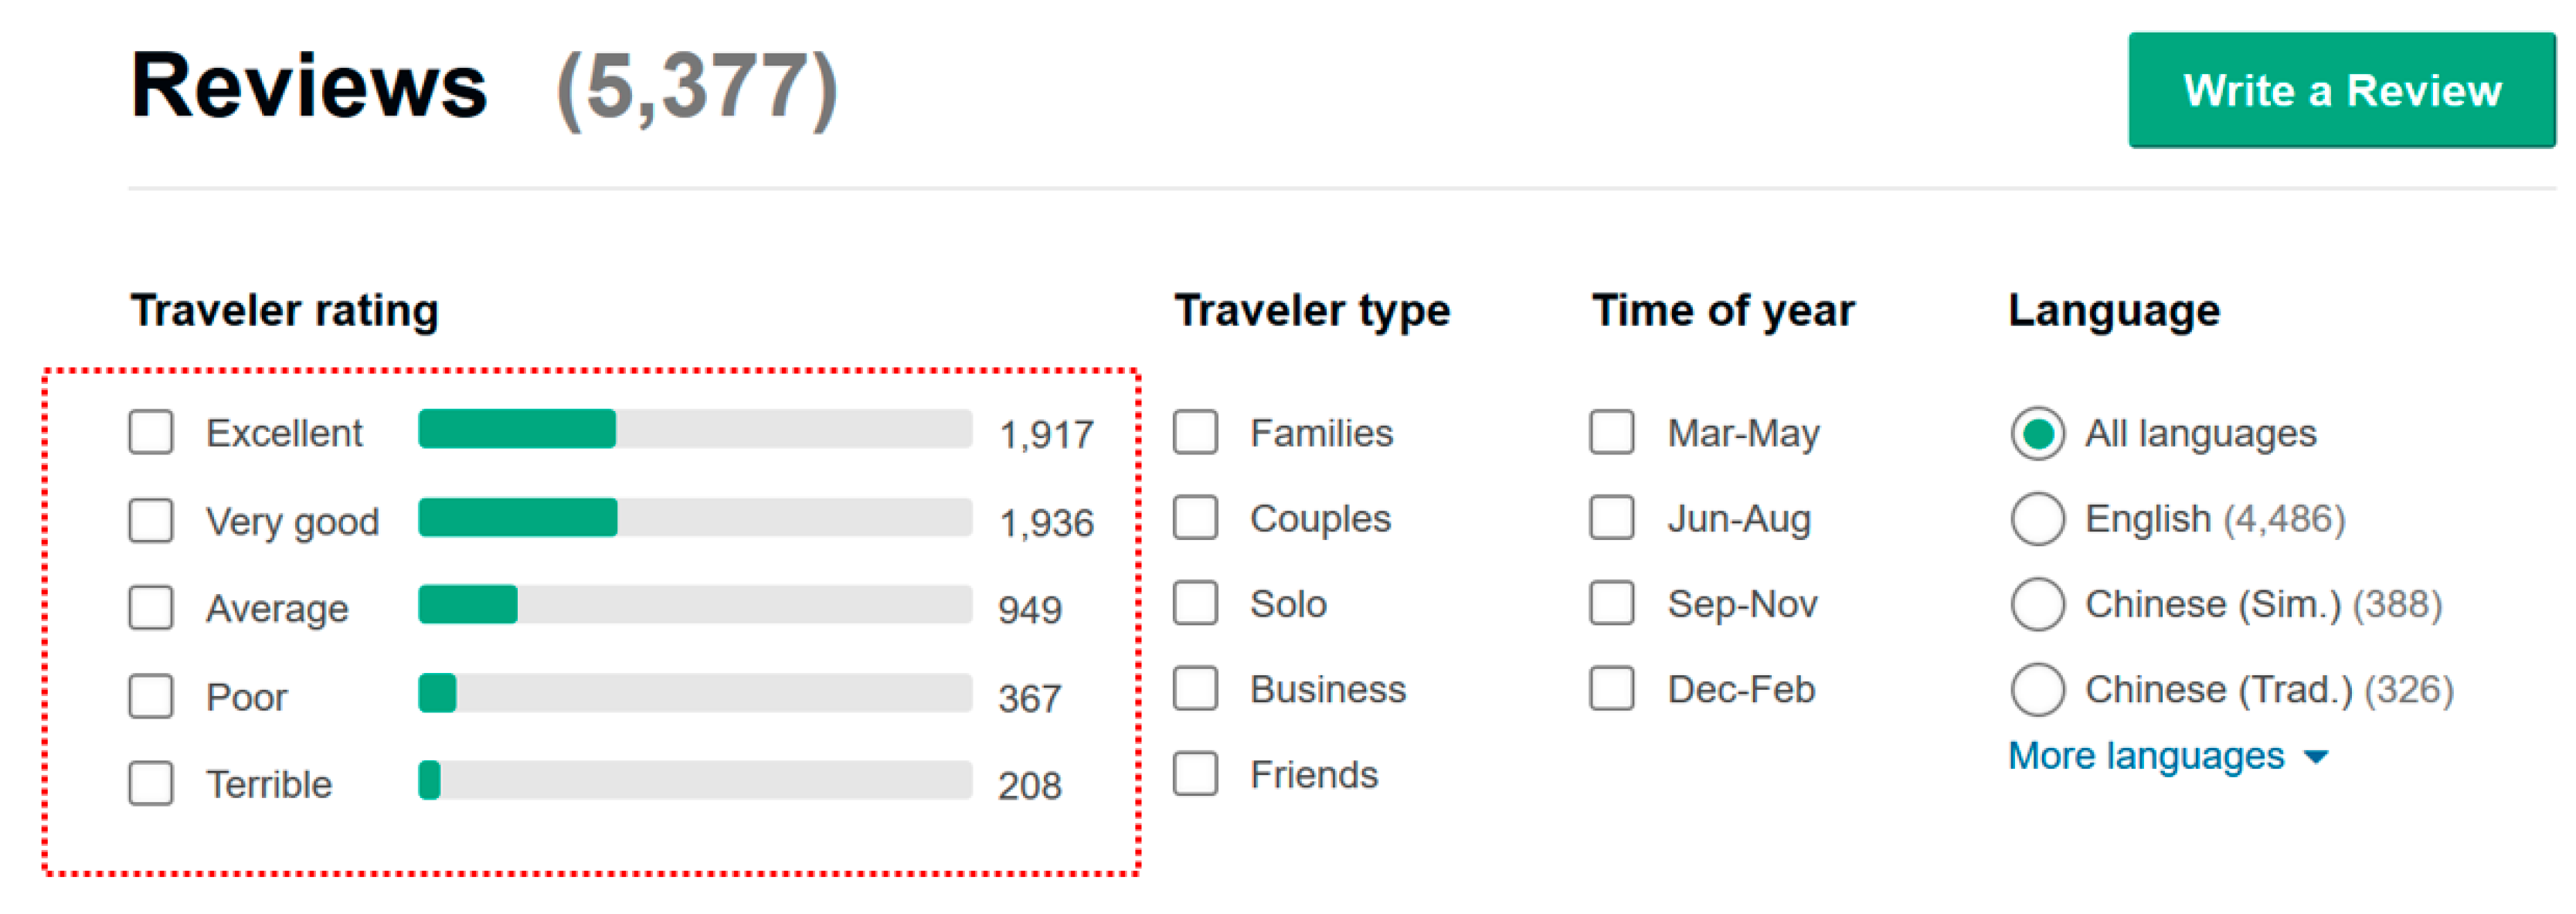The width and height of the screenshot is (2576, 914).
Task: Tick the Business traveler checkbox
Action: [1195, 689]
